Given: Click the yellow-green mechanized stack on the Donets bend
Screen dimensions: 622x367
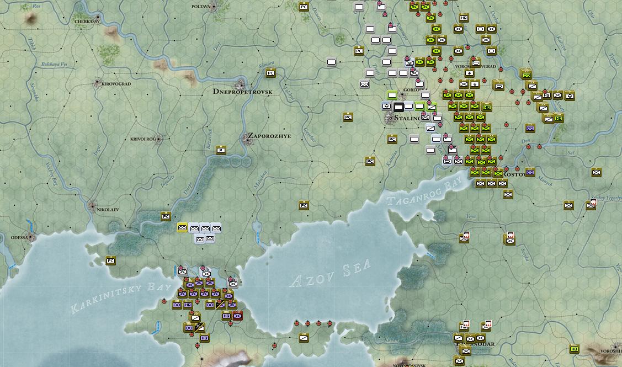Looking at the screenshot, I should pyautogui.click(x=527, y=75).
